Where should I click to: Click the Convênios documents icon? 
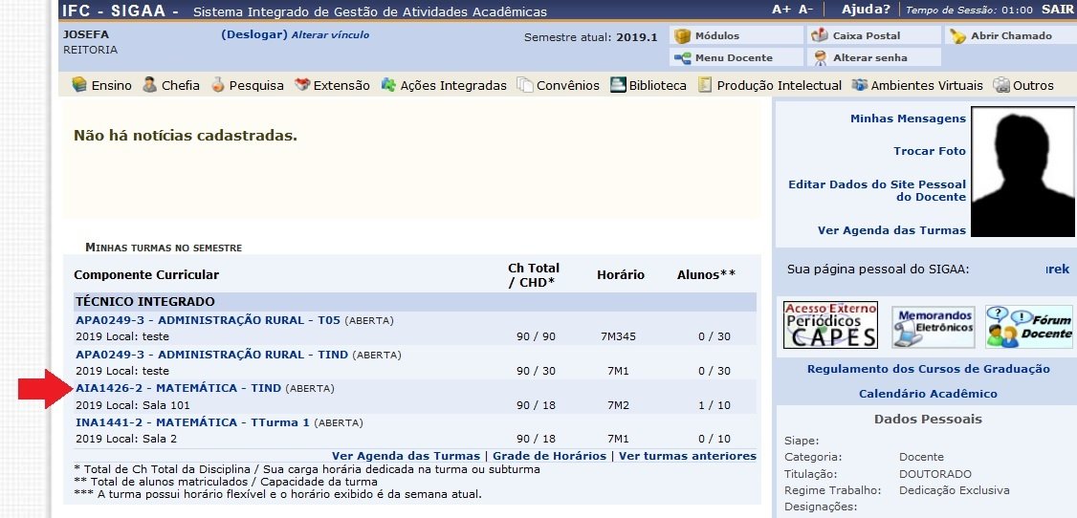tap(525, 85)
